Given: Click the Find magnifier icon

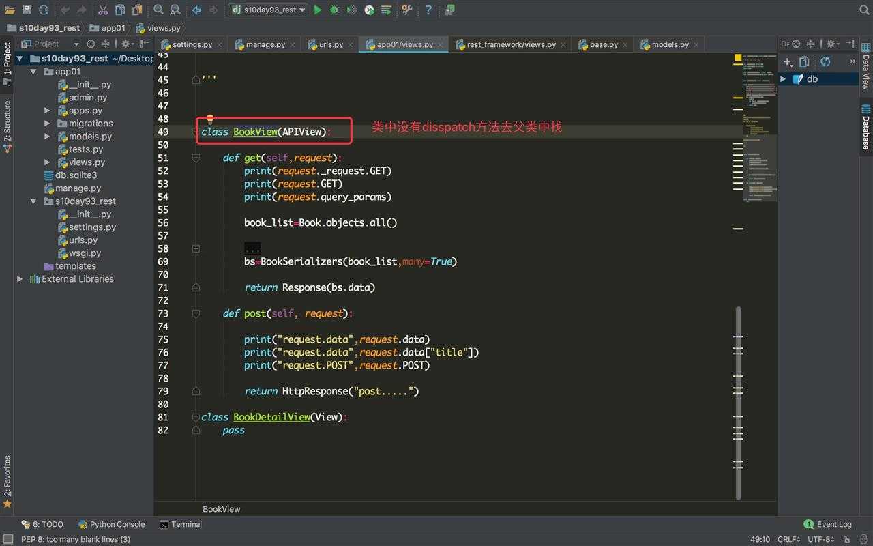Looking at the screenshot, I should [x=158, y=10].
